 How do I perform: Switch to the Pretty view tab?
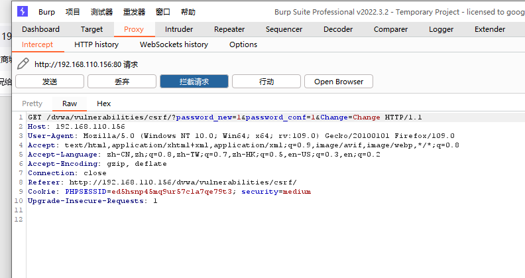[32, 104]
